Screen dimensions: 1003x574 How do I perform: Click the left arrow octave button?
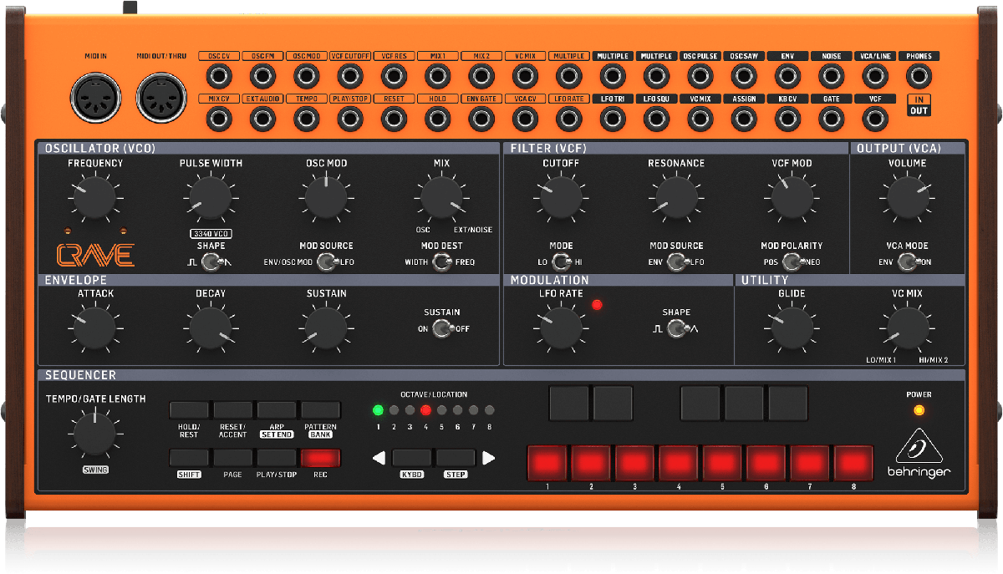pos(379,458)
